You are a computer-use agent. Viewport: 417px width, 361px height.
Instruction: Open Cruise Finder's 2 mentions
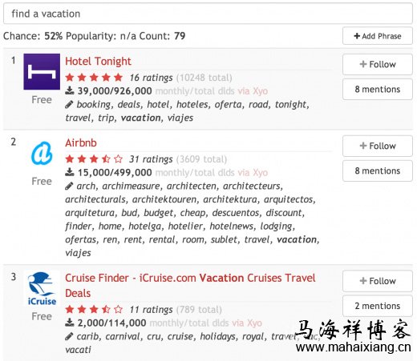(x=378, y=306)
